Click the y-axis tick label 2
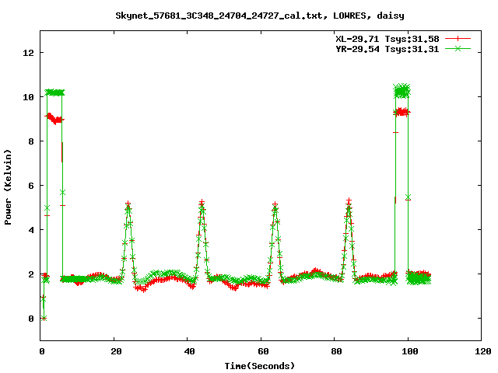 (x=31, y=274)
